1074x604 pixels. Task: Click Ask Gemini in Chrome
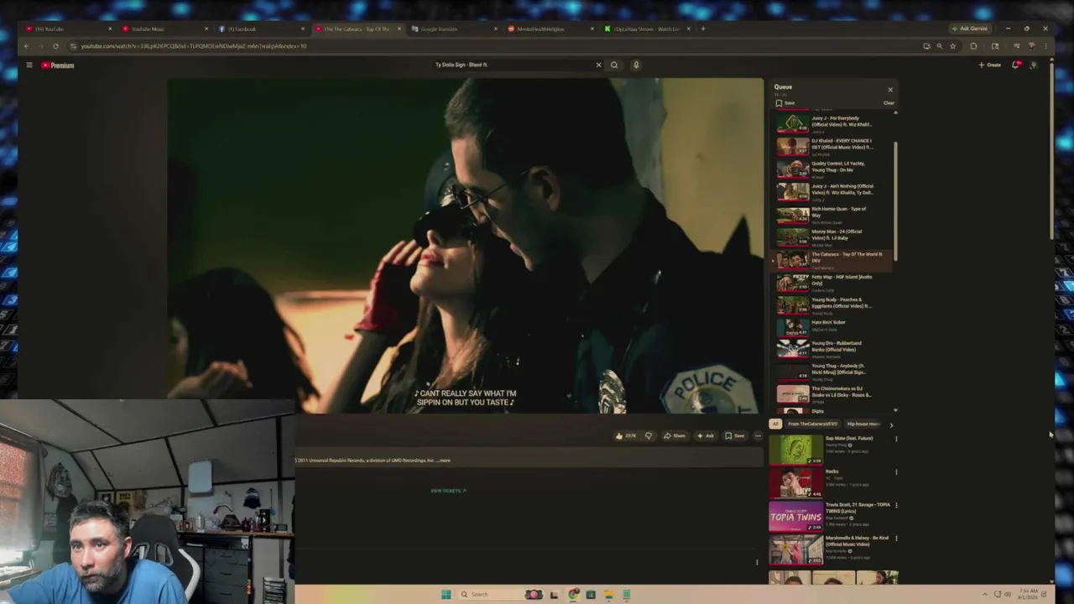click(969, 29)
